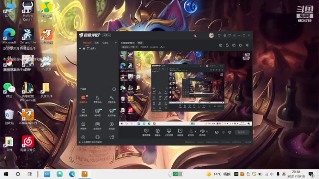Collapse the toolbox panel with the minus circle
Viewport: 319px width, 179px height.
click(x=114, y=89)
